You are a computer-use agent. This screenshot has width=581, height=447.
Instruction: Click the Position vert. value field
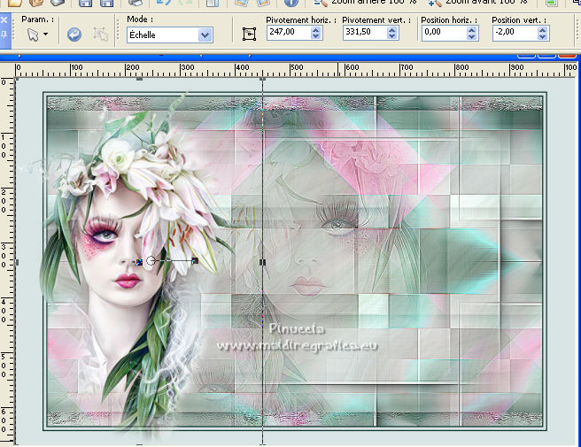coord(515,33)
